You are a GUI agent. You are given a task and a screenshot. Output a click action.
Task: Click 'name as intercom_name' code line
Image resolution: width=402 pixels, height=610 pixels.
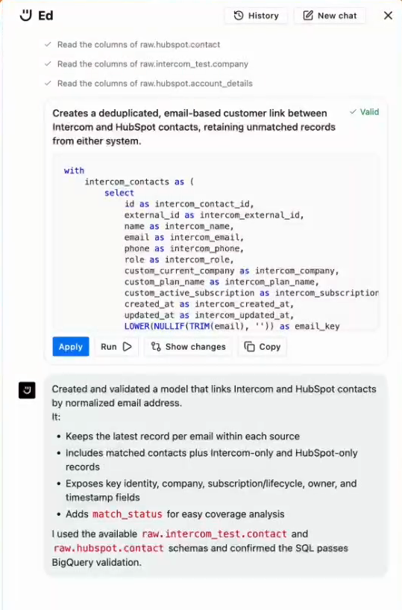coord(179,226)
